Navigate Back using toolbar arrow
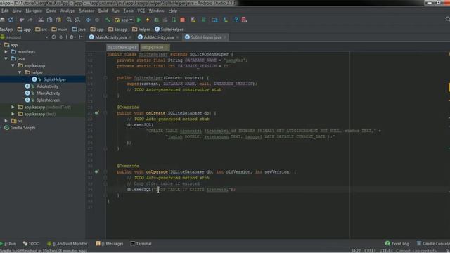Image resolution: width=450 pixels, height=253 pixels. pyautogui.click(x=89, y=20)
